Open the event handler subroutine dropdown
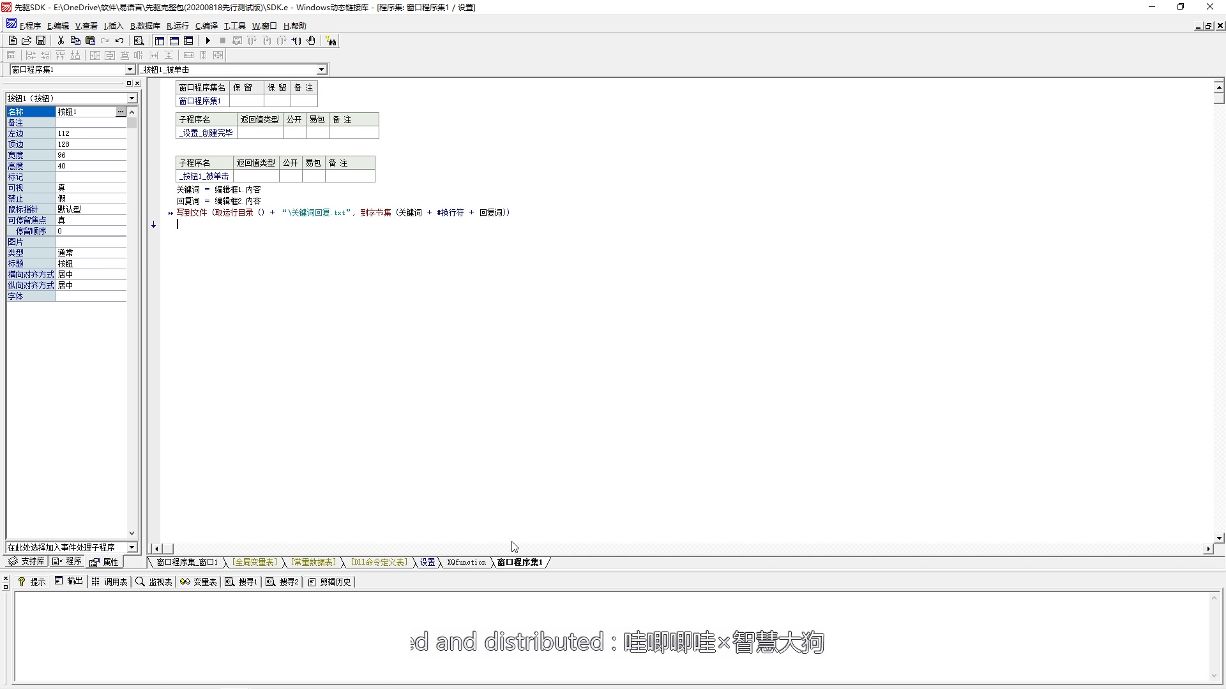Viewport: 1226px width, 689px height. click(132, 547)
